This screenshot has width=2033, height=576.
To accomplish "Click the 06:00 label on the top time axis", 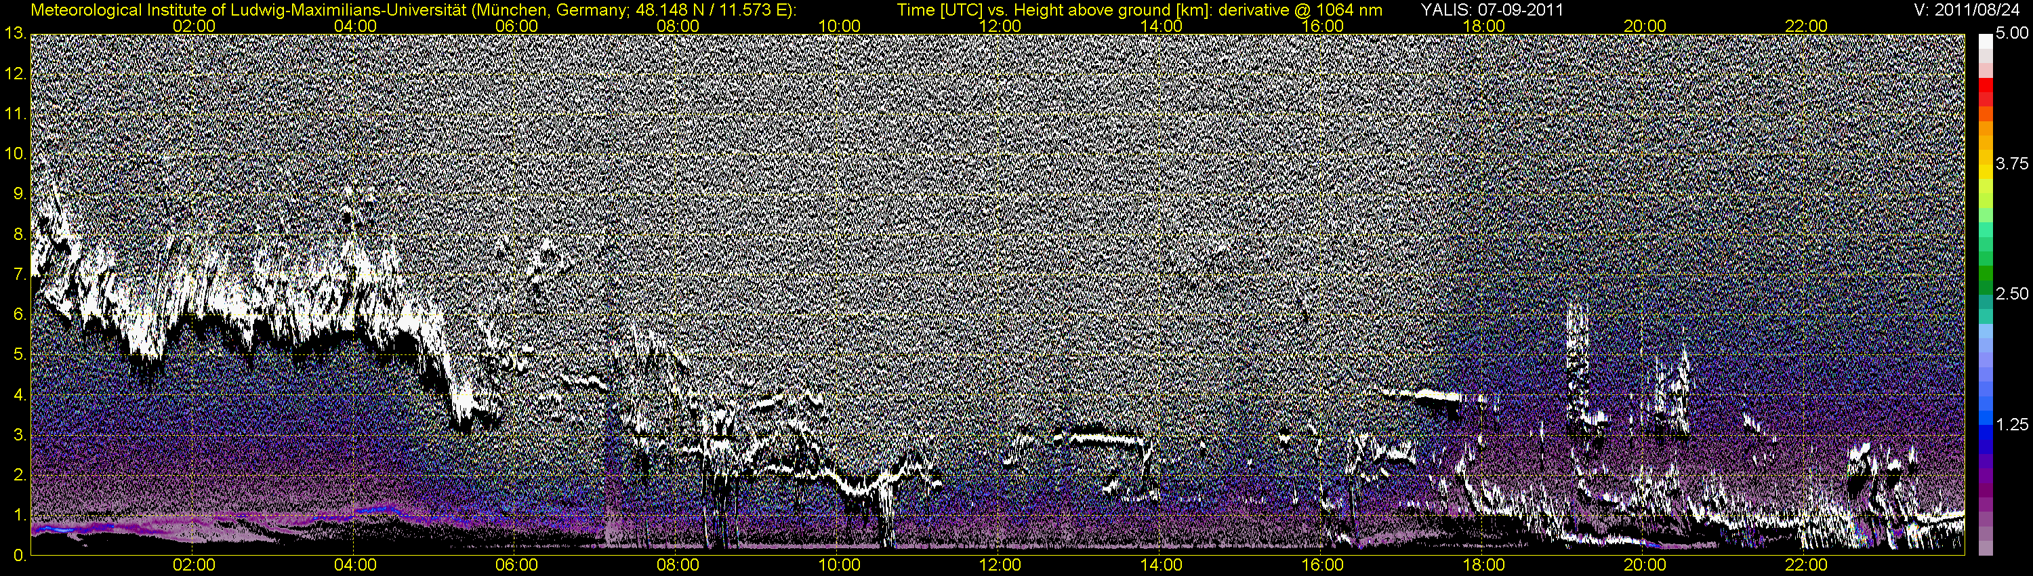I will point(517,26).
